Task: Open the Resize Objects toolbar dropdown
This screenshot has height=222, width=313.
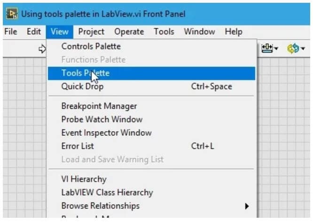Action: [270, 48]
